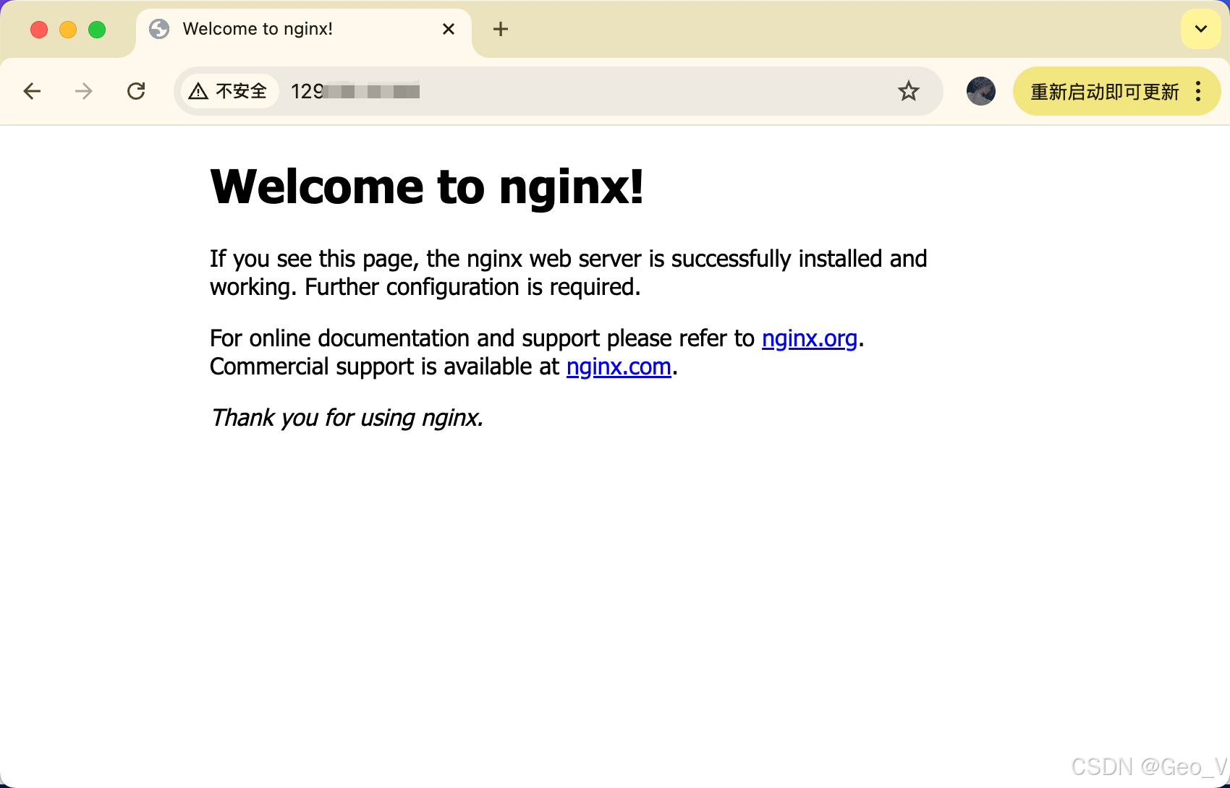The image size is (1230, 788).
Task: Click the 'Thank you for using nginx.' text
Action: pyautogui.click(x=347, y=418)
